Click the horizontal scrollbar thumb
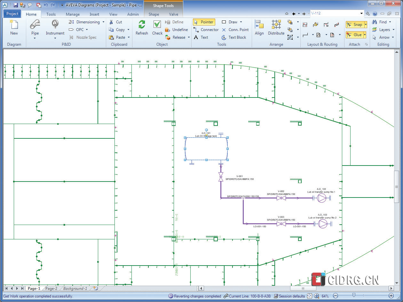The width and height of the screenshot is (403, 302). pyautogui.click(x=303, y=289)
